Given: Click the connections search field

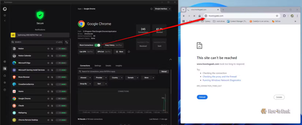Looking at the screenshot, I should (x=118, y=71).
